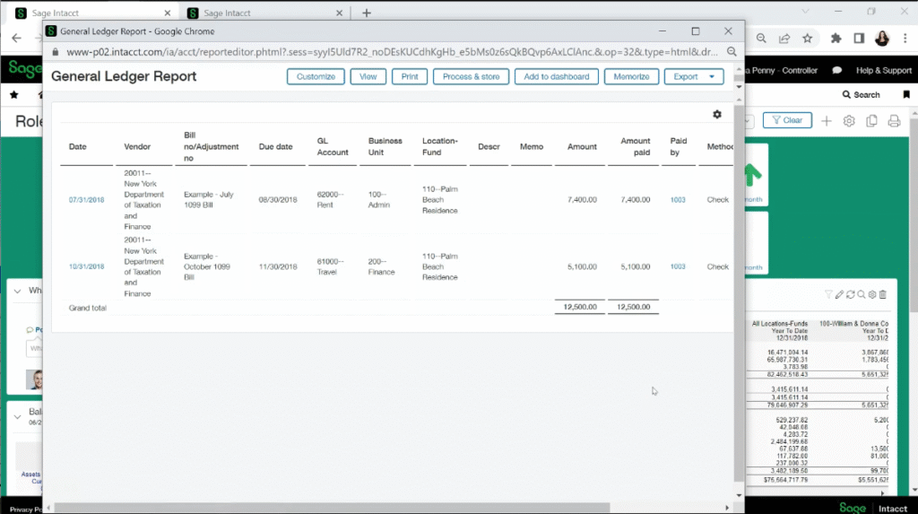Open dashboard settings gear beside plus icon

pyautogui.click(x=849, y=121)
